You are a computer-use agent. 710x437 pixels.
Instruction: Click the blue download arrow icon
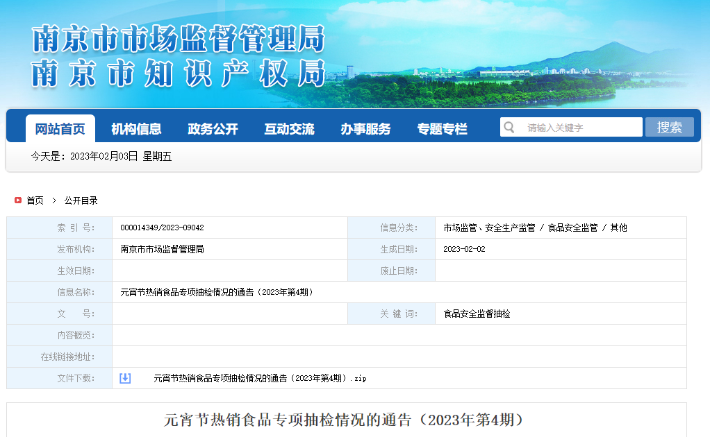pyautogui.click(x=125, y=378)
